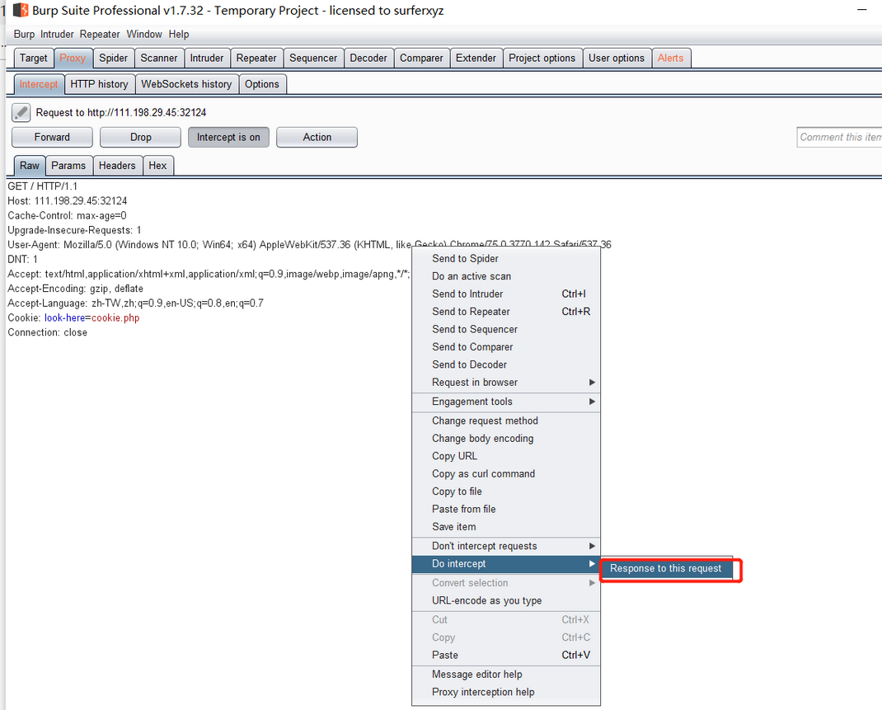The width and height of the screenshot is (882, 710).
Task: Switch to the Intruder tool tab
Action: (x=207, y=58)
